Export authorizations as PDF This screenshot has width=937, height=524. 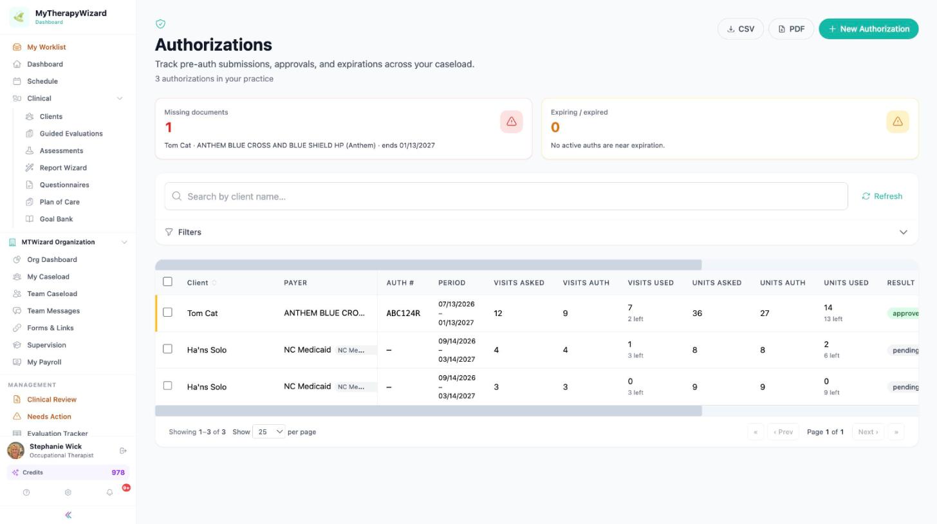click(792, 29)
